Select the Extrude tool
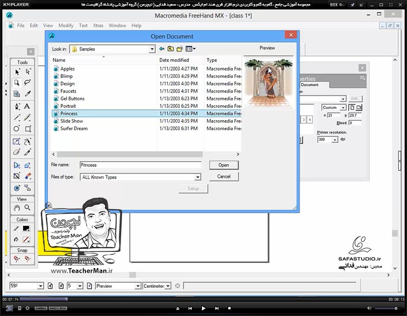 click(27, 165)
